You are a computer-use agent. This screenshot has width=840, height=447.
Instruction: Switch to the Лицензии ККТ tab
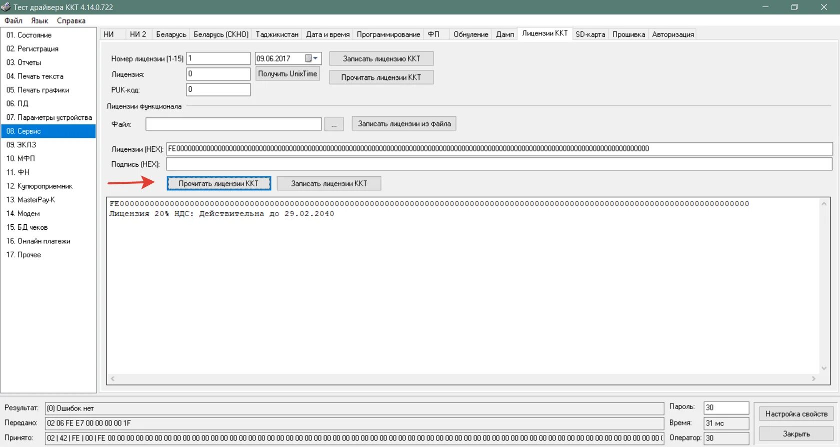545,33
